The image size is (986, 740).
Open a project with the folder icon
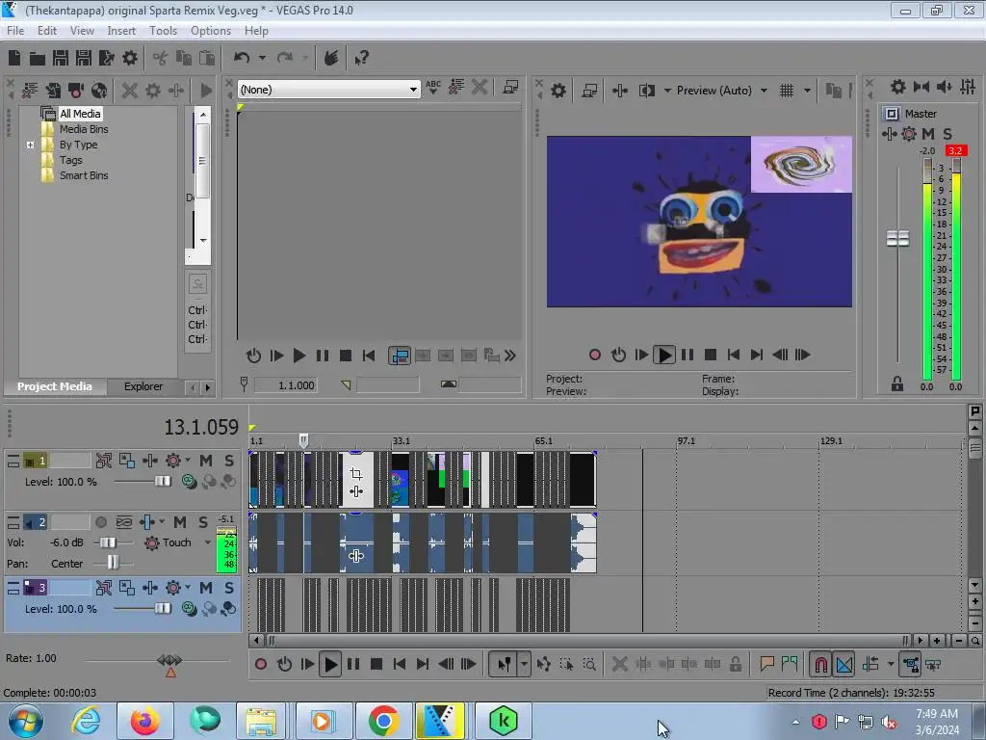[38, 59]
